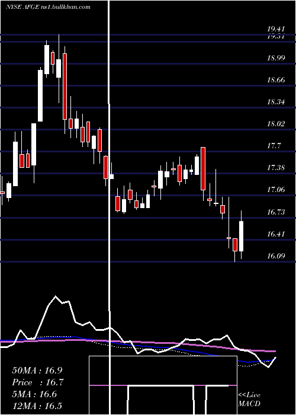296x415 pixels.
Task: Click the 18.66 price axis label
Action: click(x=276, y=79)
